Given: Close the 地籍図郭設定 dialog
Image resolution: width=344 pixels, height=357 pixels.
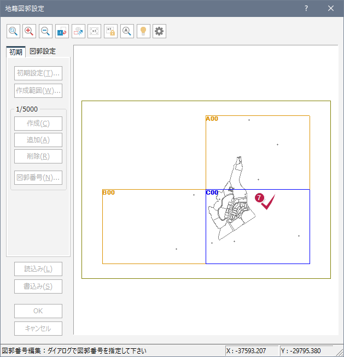Looking at the screenshot, I should (331, 8).
